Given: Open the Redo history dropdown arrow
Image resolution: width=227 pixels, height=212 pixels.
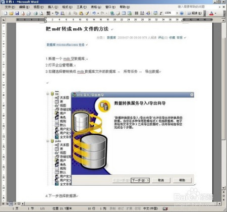Looking at the screenshot, I should point(106,13).
